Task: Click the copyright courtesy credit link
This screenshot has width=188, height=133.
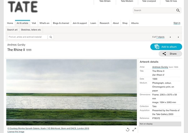Action: [x=48, y=128]
